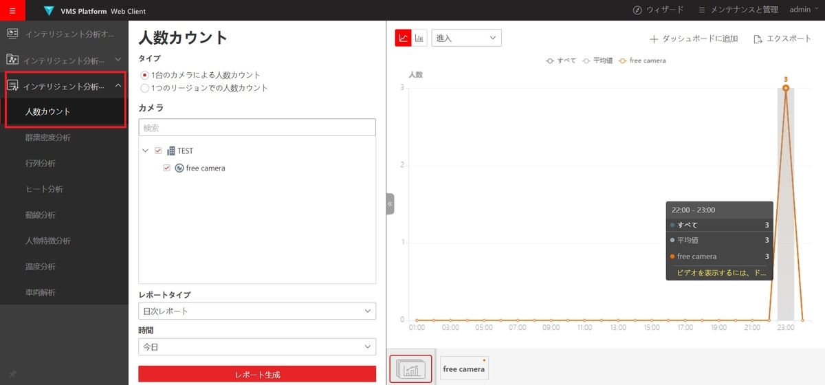The image size is (825, 385).
Task: Select free camera tree row label
Action: click(206, 168)
